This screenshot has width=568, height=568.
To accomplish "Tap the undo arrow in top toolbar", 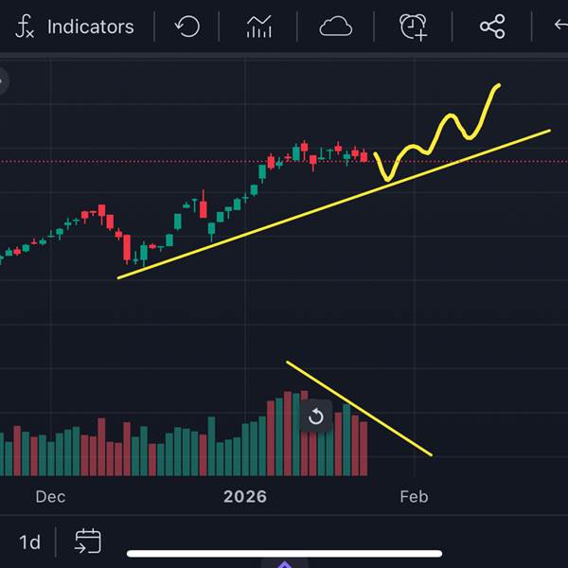I will 187,27.
